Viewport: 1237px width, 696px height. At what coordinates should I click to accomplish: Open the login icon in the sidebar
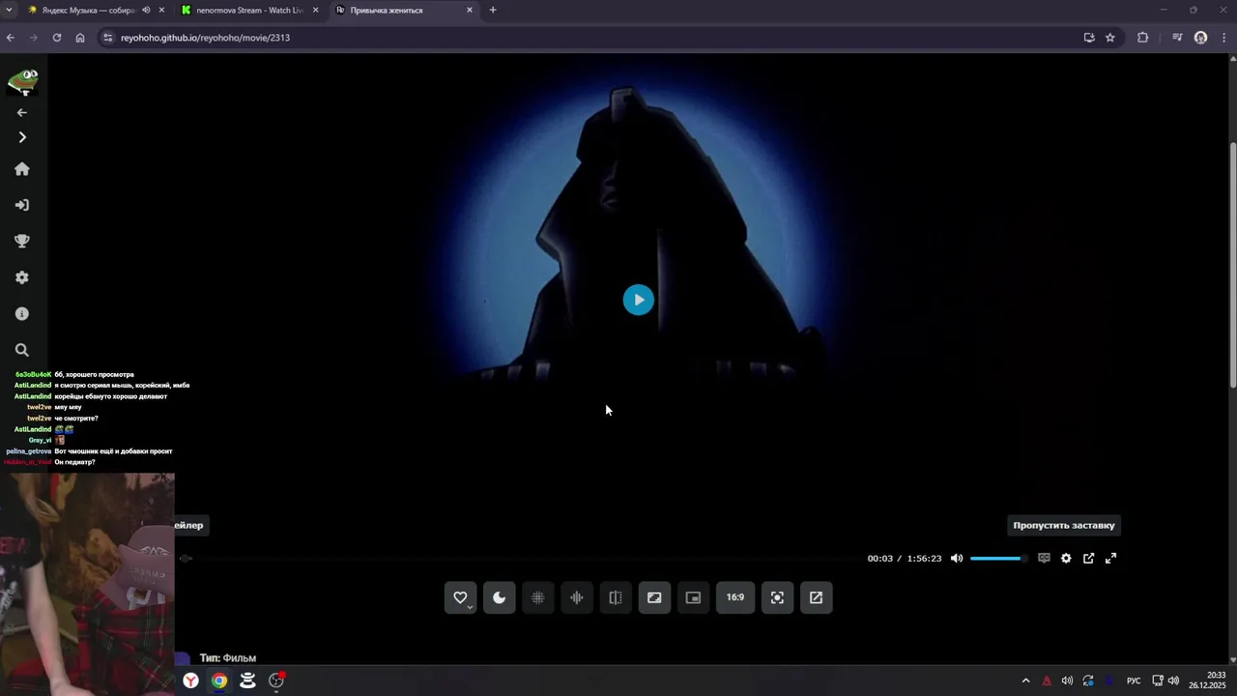[22, 205]
